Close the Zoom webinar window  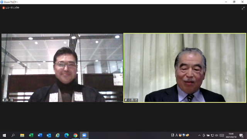[242, 2]
